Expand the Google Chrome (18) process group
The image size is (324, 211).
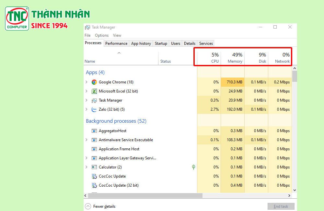87,82
